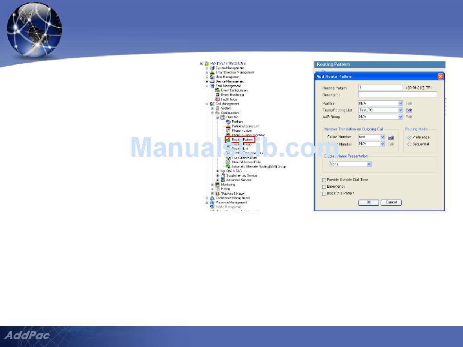463x347 pixels.
Task: Click the Ok button
Action: pos(368,202)
